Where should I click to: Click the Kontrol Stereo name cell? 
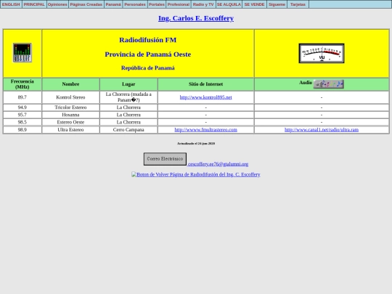[70, 97]
